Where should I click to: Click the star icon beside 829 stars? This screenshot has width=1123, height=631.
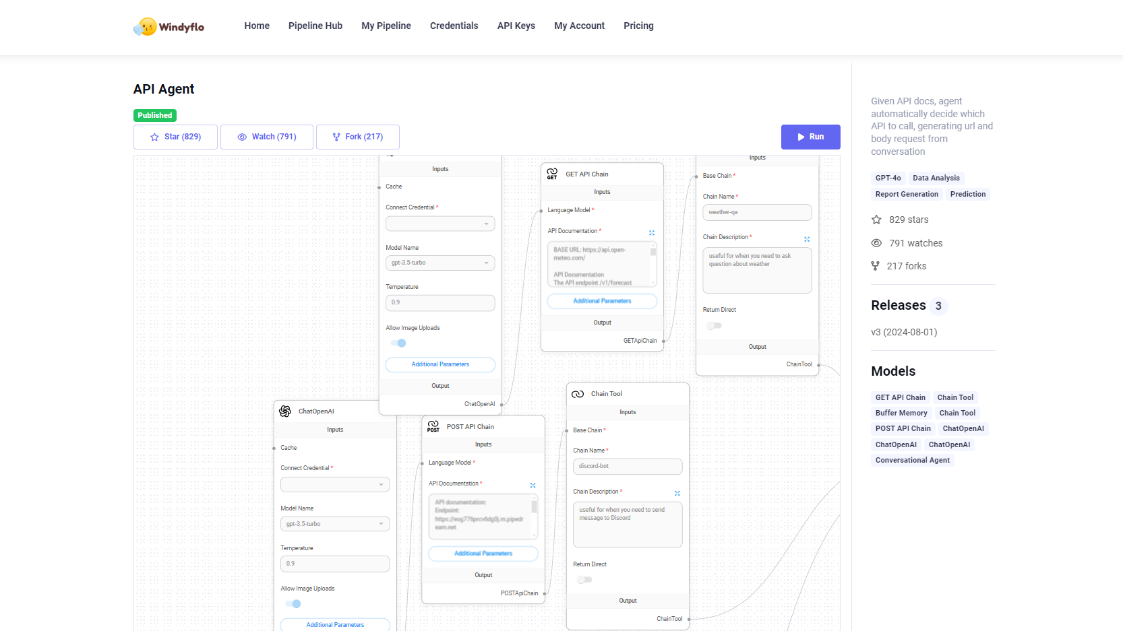[876, 220]
